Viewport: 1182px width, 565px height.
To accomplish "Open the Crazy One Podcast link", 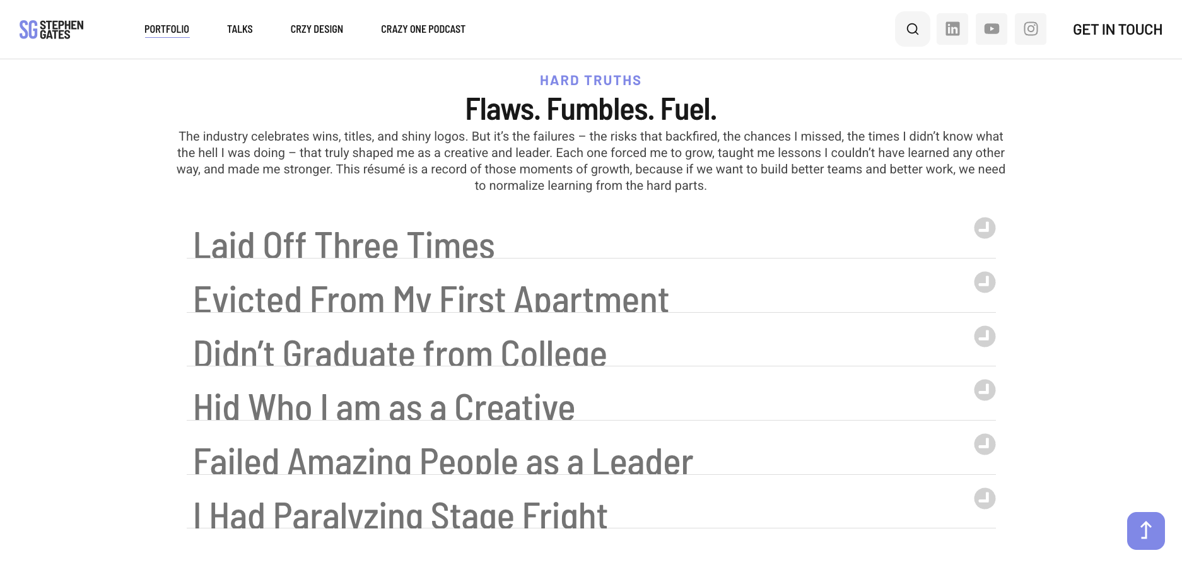I will tap(423, 29).
